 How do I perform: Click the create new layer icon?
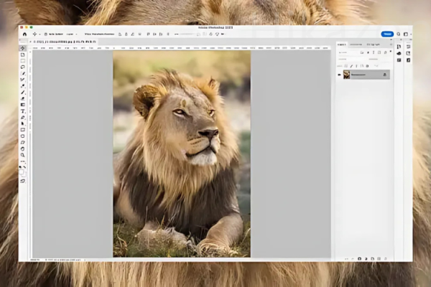point(379,259)
